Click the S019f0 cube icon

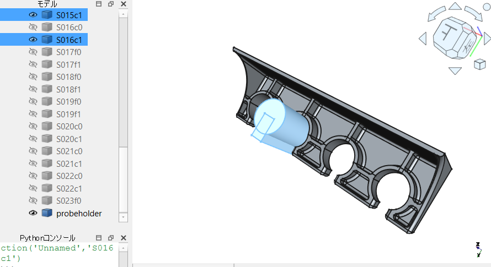click(47, 102)
